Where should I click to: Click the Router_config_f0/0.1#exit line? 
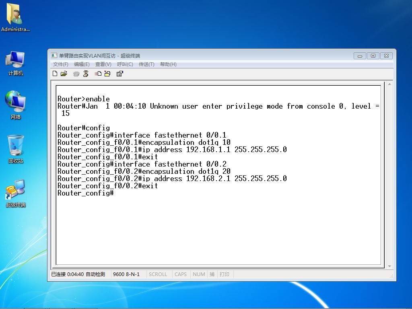108,157
